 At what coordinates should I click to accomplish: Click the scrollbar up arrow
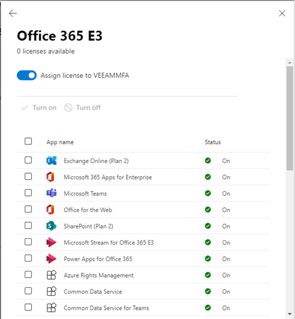[290, 62]
